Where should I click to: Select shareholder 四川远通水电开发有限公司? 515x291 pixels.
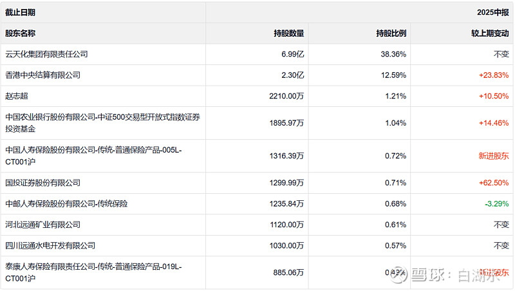[50, 246]
